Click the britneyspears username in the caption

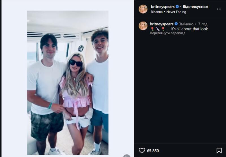tap(162, 24)
